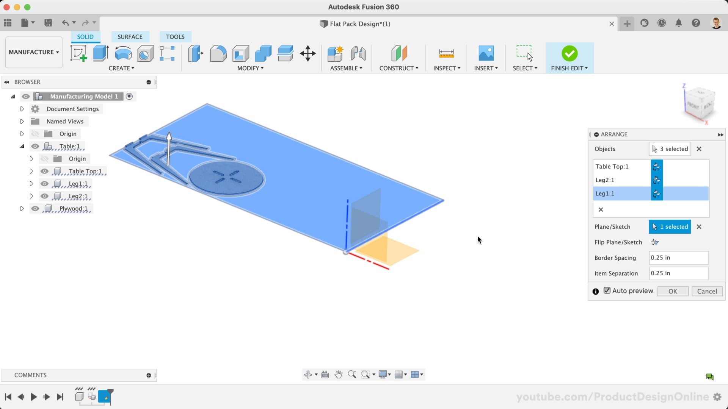Switch to the SURFACE tab
The width and height of the screenshot is (728, 409).
[130, 37]
